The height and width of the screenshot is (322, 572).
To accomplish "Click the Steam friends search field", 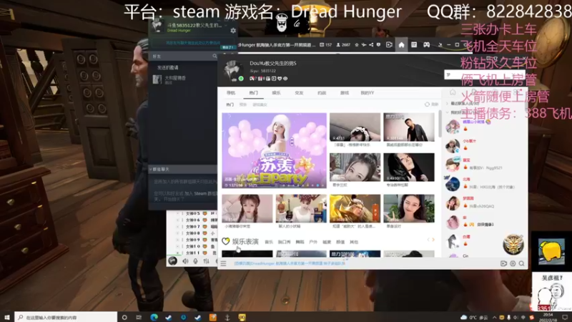I will pyautogui.click(x=182, y=57).
